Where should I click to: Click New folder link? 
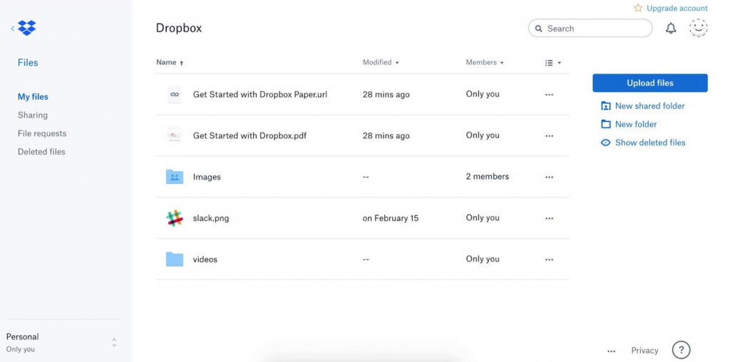pyautogui.click(x=636, y=124)
